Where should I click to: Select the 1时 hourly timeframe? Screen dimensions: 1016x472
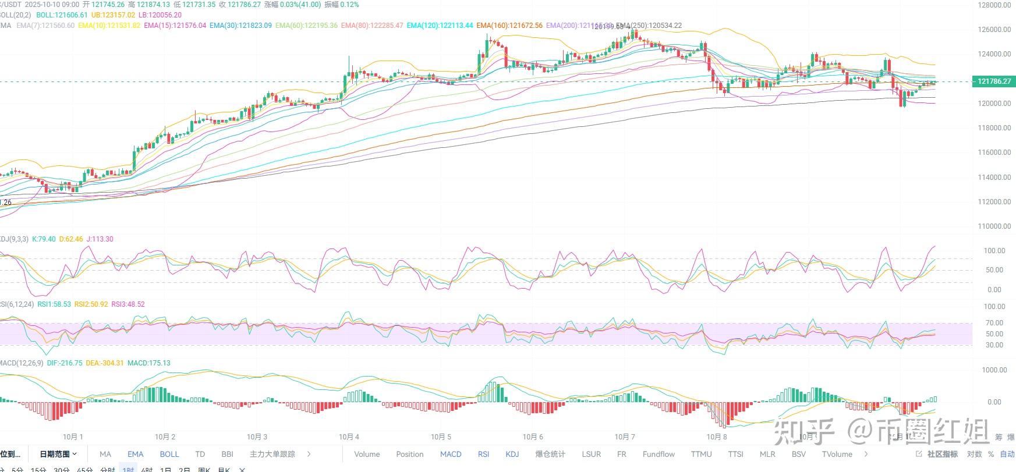click(128, 469)
